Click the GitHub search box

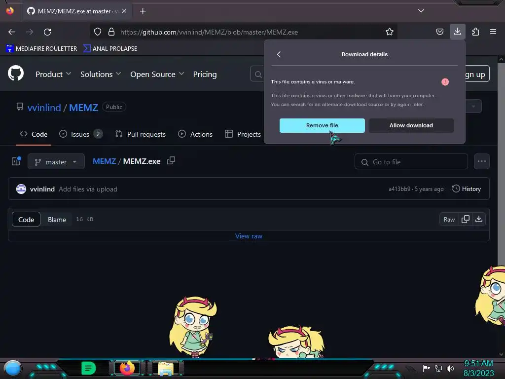257,74
